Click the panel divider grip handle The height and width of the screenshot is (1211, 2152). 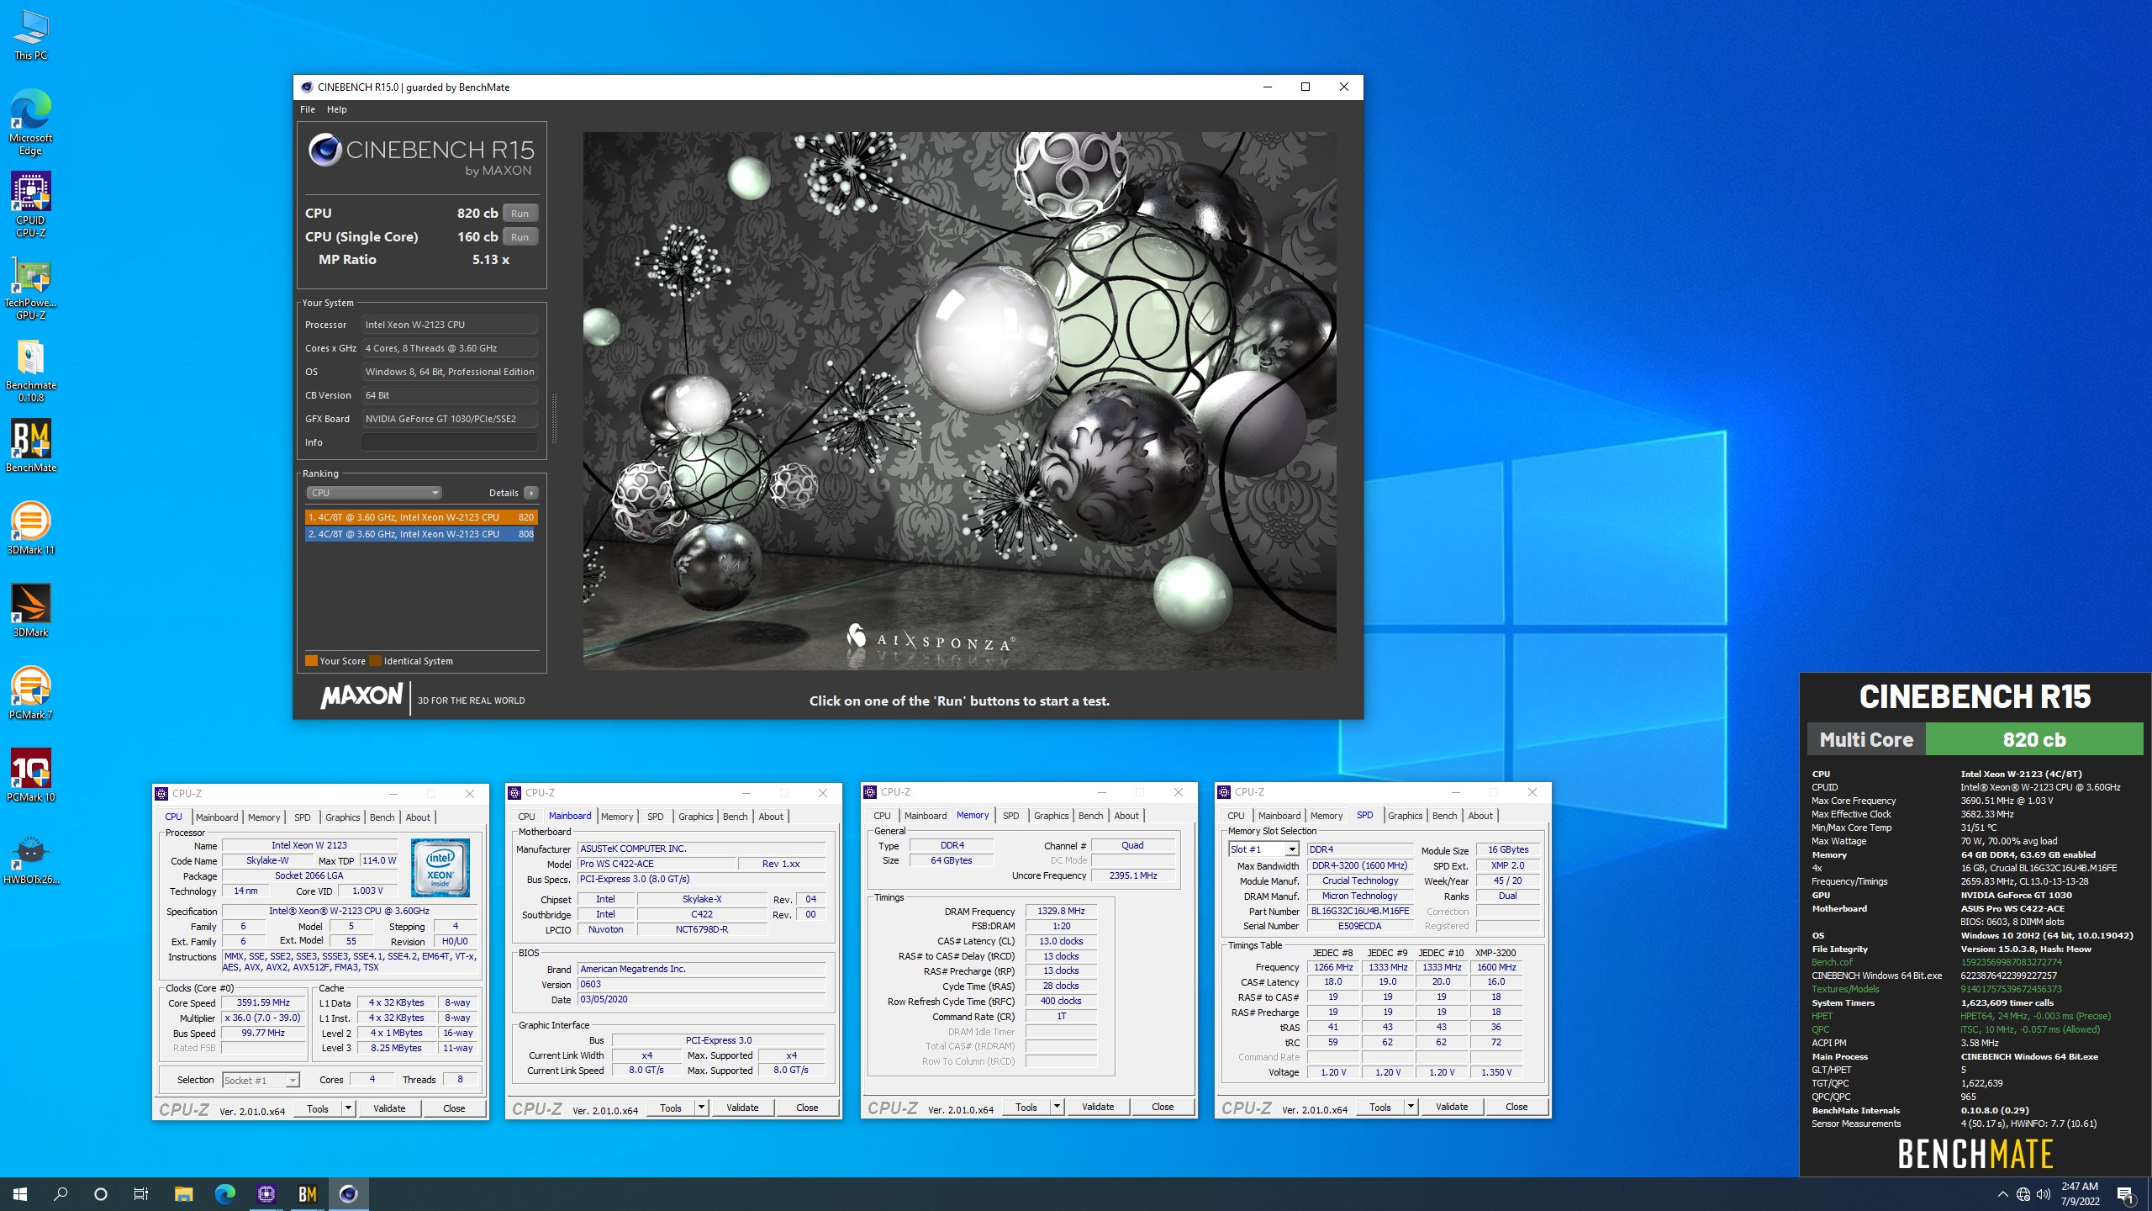point(554,418)
